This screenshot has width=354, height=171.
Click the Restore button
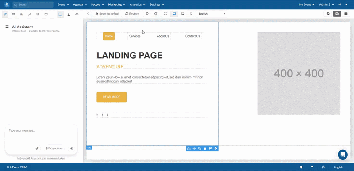click(x=132, y=14)
